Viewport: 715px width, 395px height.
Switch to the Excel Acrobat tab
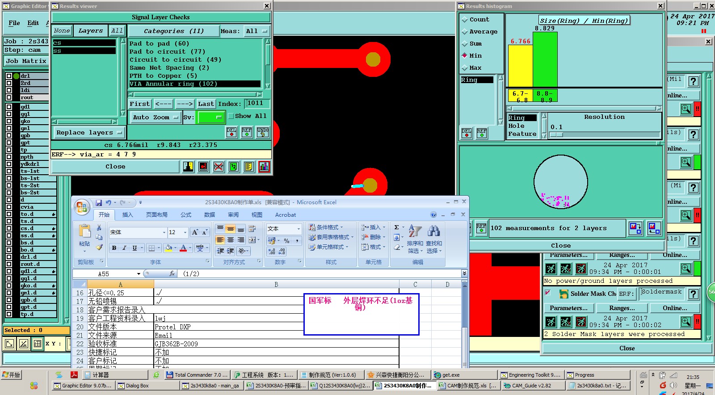coord(286,215)
